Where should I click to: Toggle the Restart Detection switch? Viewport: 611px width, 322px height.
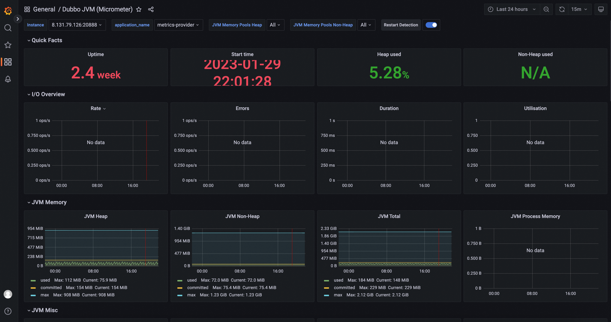click(431, 25)
